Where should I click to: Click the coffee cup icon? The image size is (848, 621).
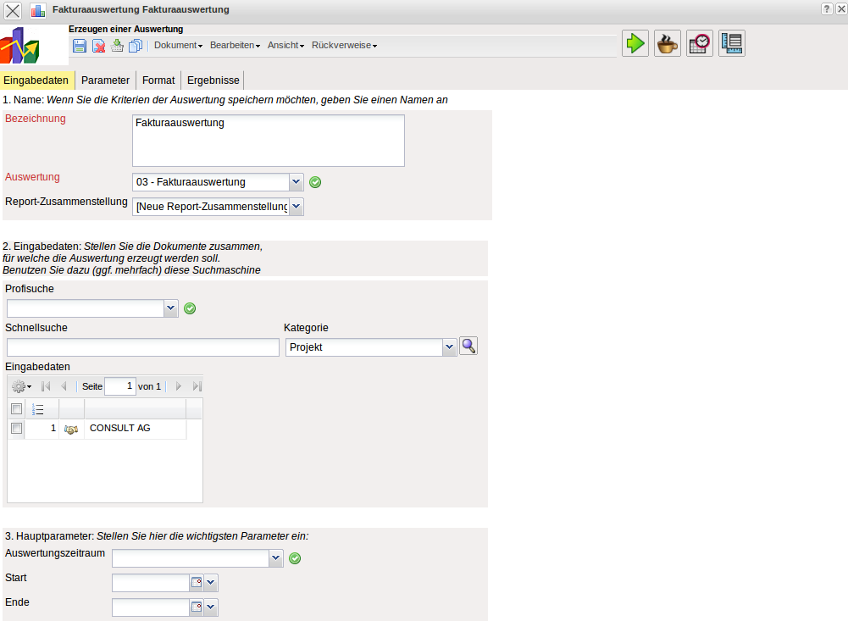[x=668, y=43]
